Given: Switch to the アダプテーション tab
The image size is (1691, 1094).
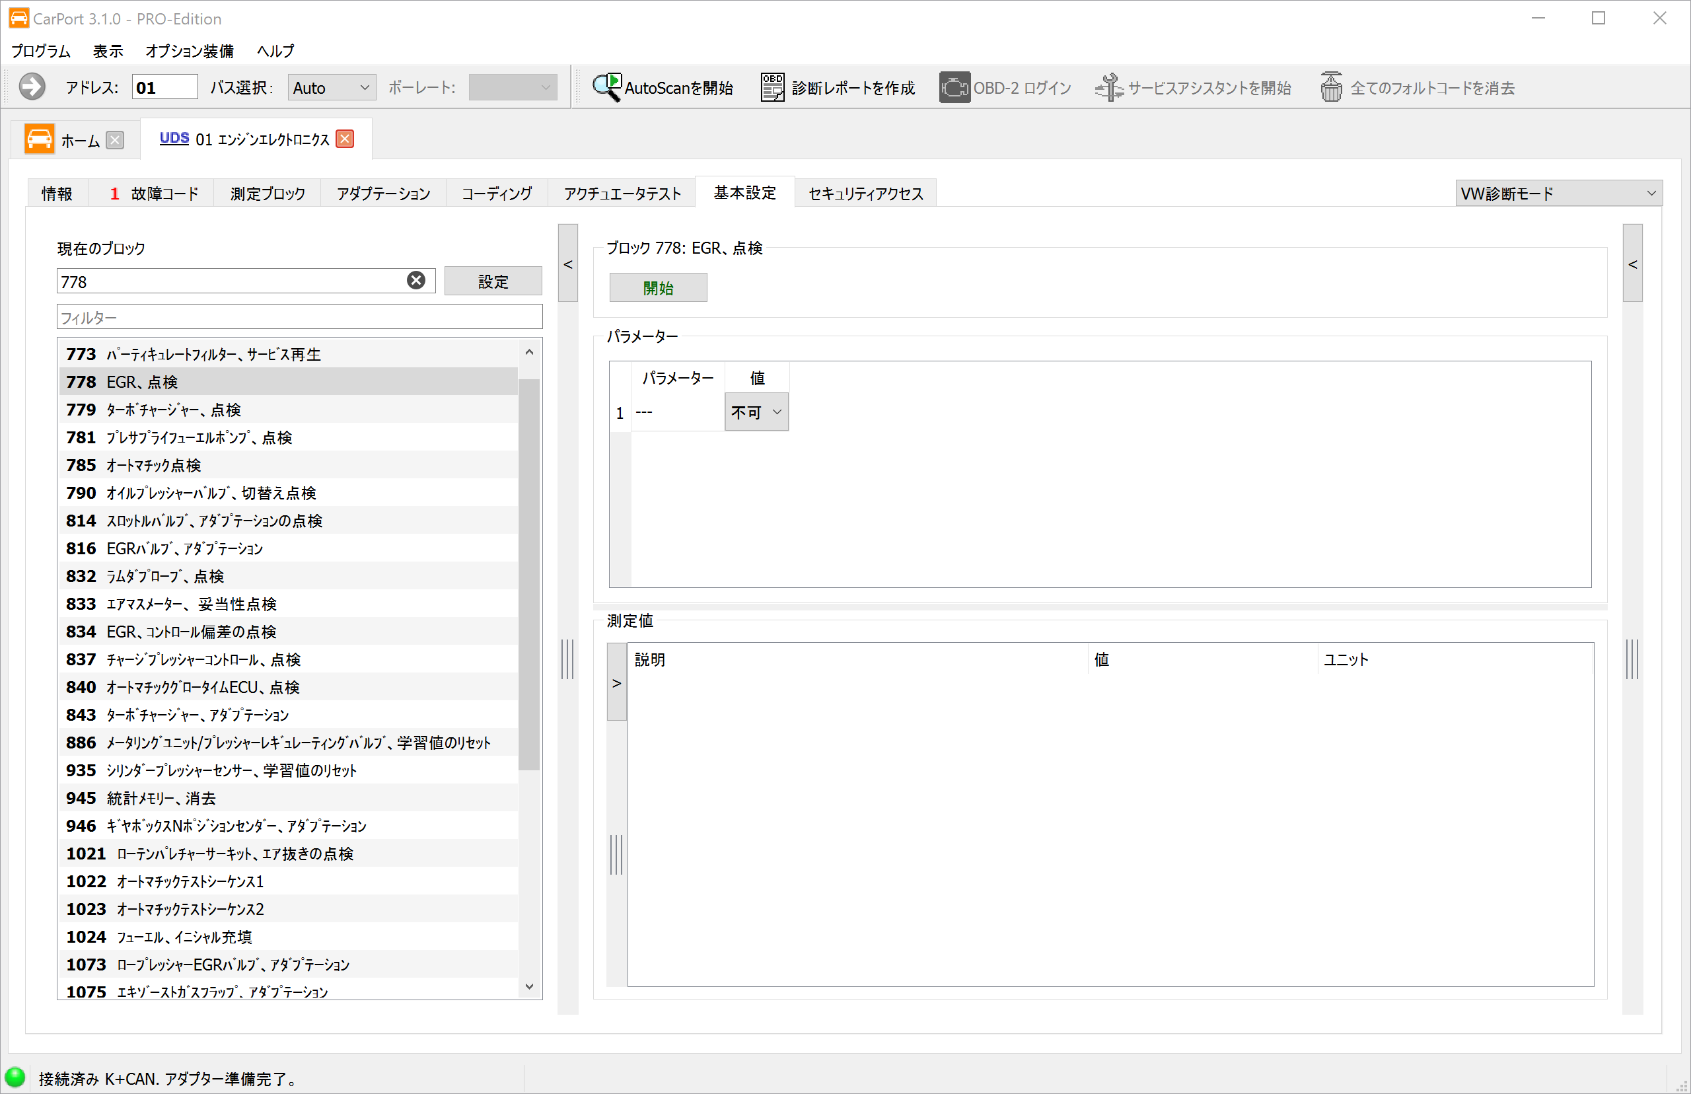Looking at the screenshot, I should tap(384, 193).
